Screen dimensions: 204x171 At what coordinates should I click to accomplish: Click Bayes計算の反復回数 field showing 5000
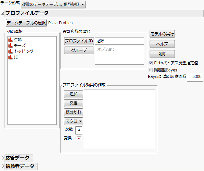[195, 78]
